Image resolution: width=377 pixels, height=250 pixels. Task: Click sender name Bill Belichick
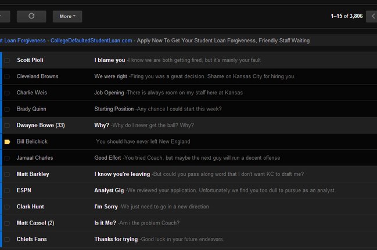click(x=32, y=142)
